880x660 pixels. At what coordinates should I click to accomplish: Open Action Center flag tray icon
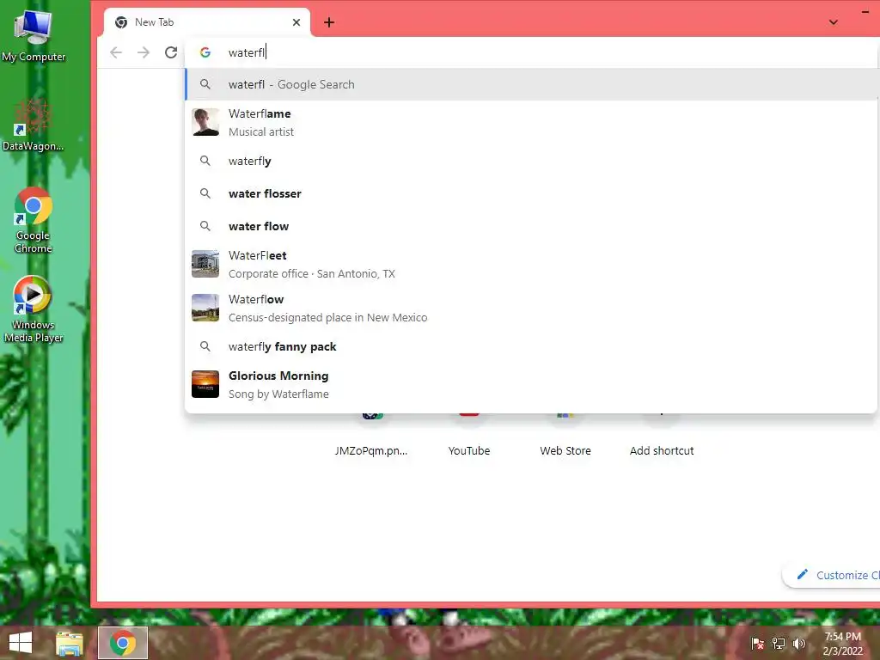pyautogui.click(x=758, y=644)
